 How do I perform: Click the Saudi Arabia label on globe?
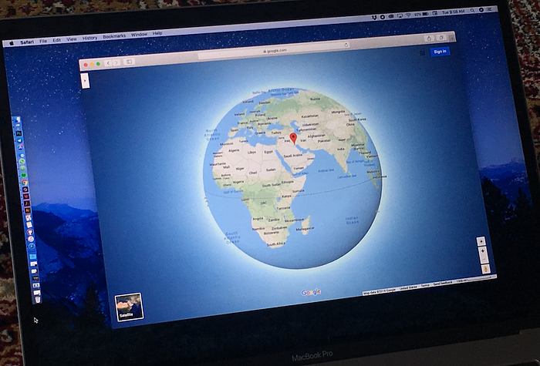[x=292, y=156]
